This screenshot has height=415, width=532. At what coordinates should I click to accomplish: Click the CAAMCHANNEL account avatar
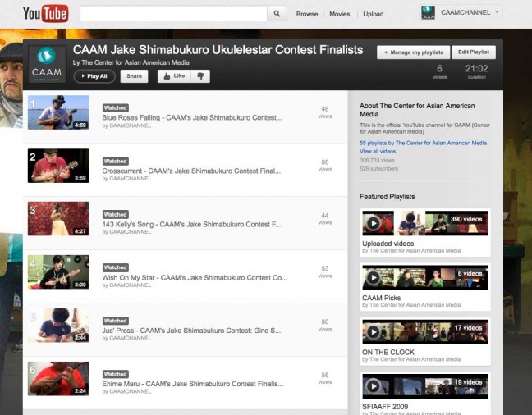pyautogui.click(x=428, y=13)
